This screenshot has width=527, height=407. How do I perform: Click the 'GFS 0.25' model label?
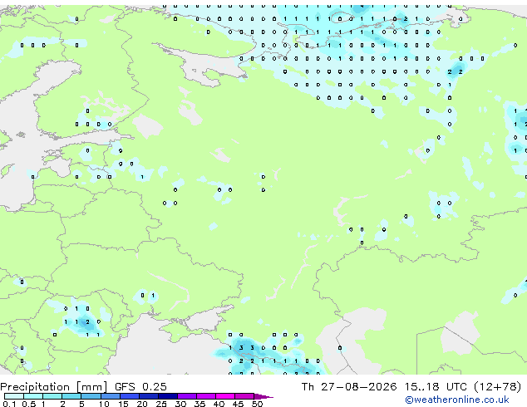click(140, 387)
